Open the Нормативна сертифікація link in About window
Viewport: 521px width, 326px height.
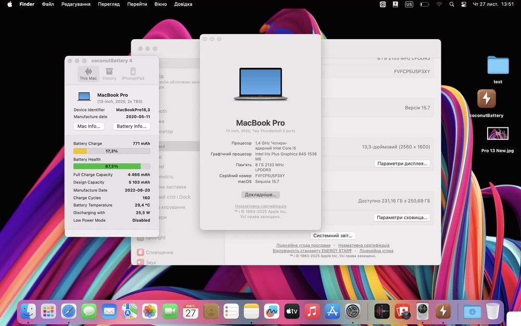point(260,206)
